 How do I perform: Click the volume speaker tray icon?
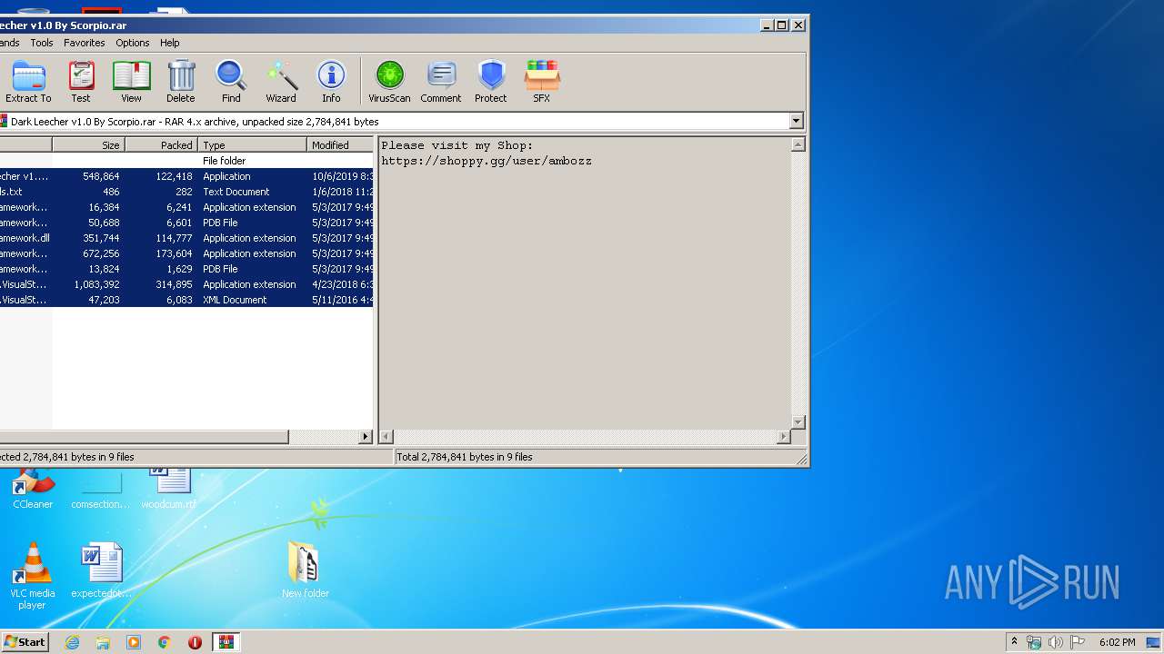point(1055,642)
